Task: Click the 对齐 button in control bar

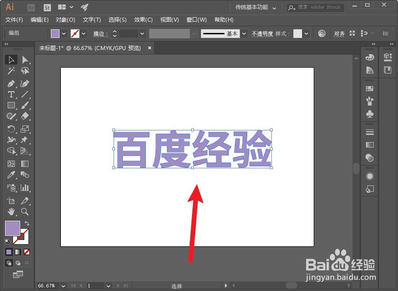Action: click(339, 33)
